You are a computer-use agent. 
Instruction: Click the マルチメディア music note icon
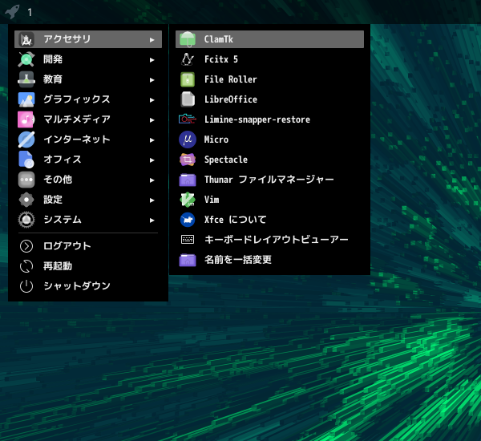(26, 119)
